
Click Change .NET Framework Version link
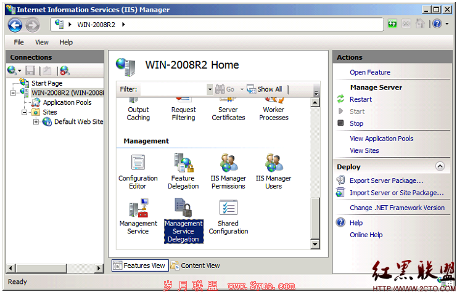tap(397, 208)
